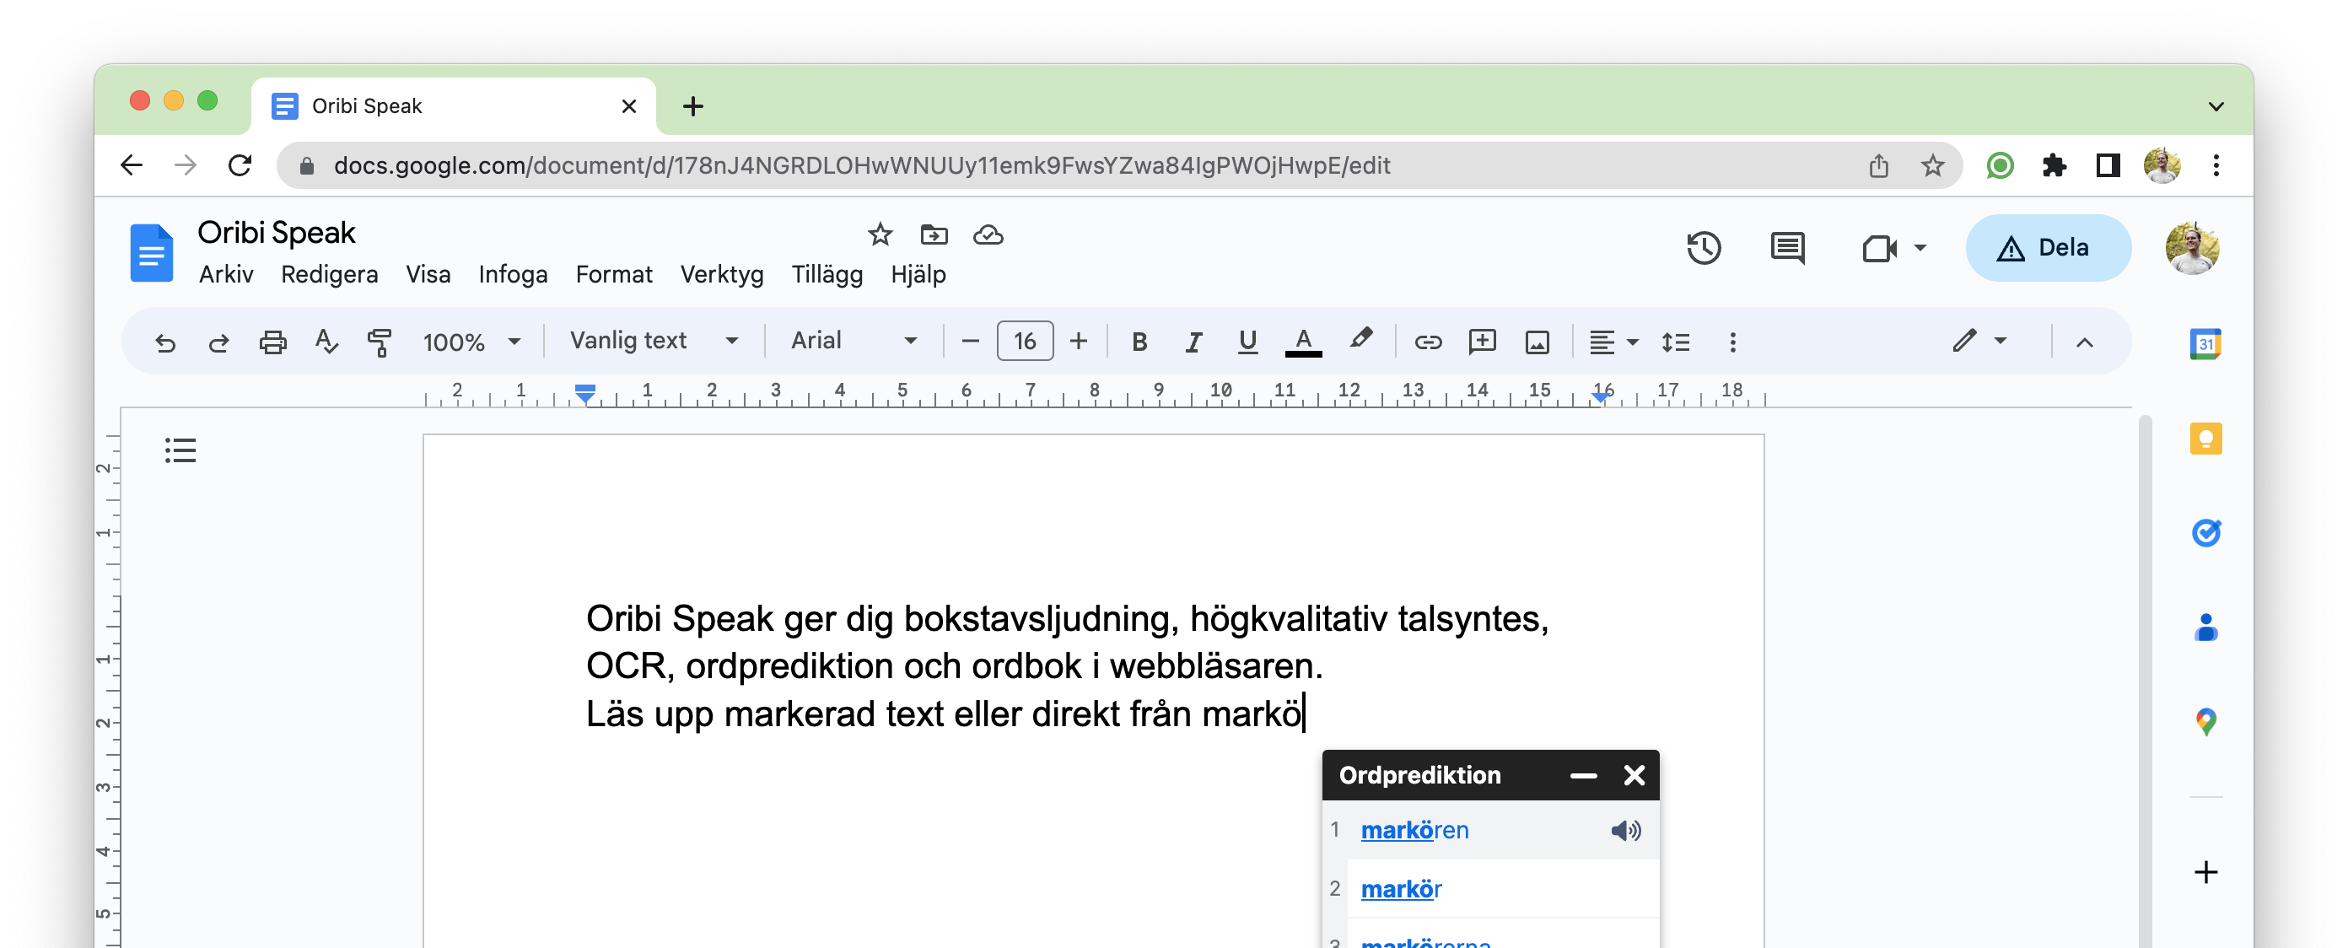This screenshot has height=948, width=2348.
Task: Decrease the font size
Action: click(x=970, y=342)
